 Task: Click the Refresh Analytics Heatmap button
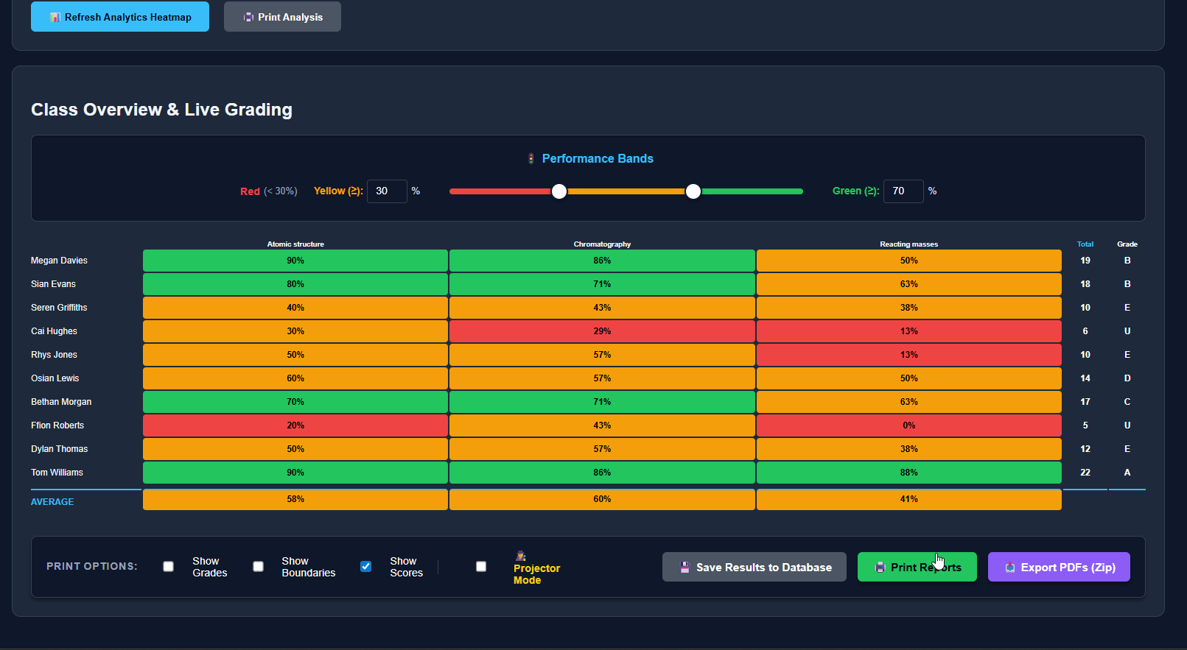click(120, 16)
